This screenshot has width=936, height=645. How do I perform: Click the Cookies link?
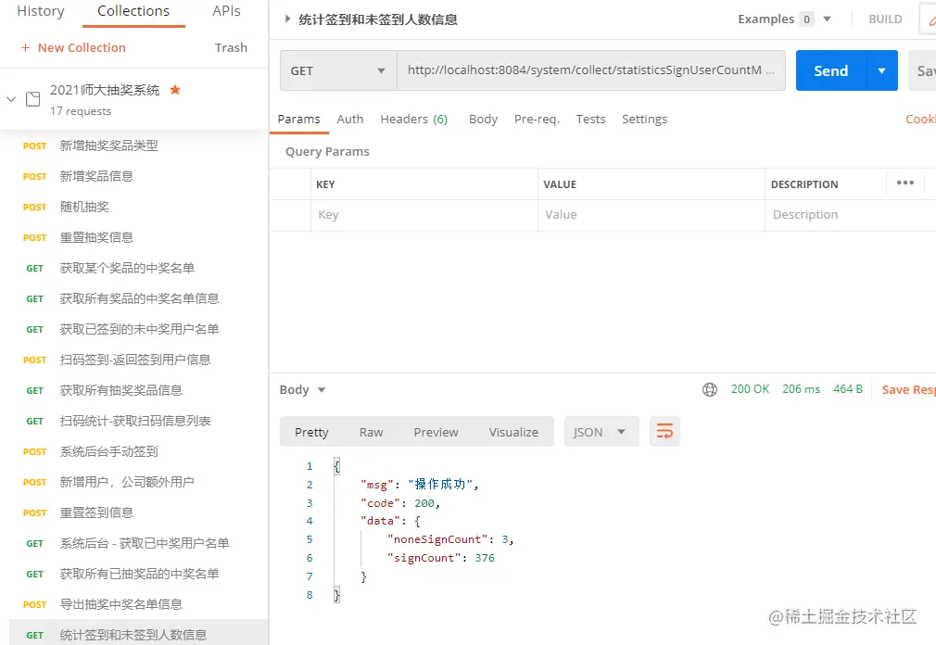(920, 119)
